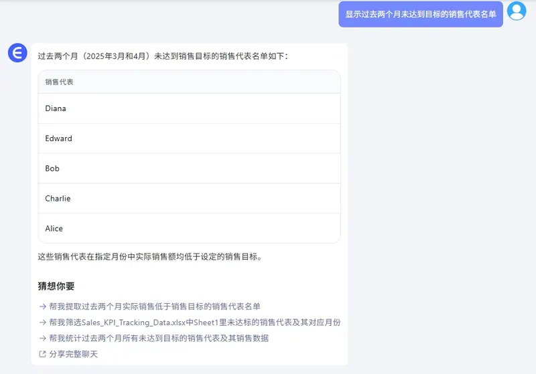
Task: Click the assistant E logo avatar
Action: (17, 53)
